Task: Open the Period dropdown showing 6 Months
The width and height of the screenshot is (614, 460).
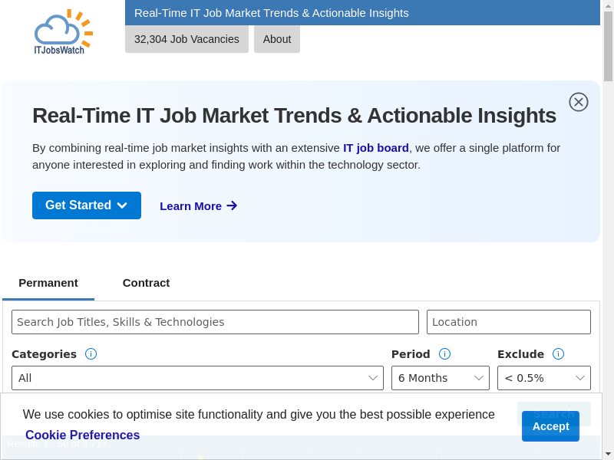Action: [440, 378]
